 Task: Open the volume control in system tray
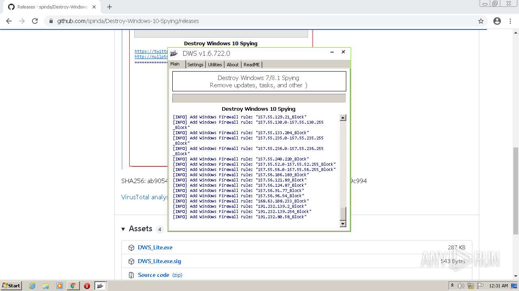tap(461, 286)
